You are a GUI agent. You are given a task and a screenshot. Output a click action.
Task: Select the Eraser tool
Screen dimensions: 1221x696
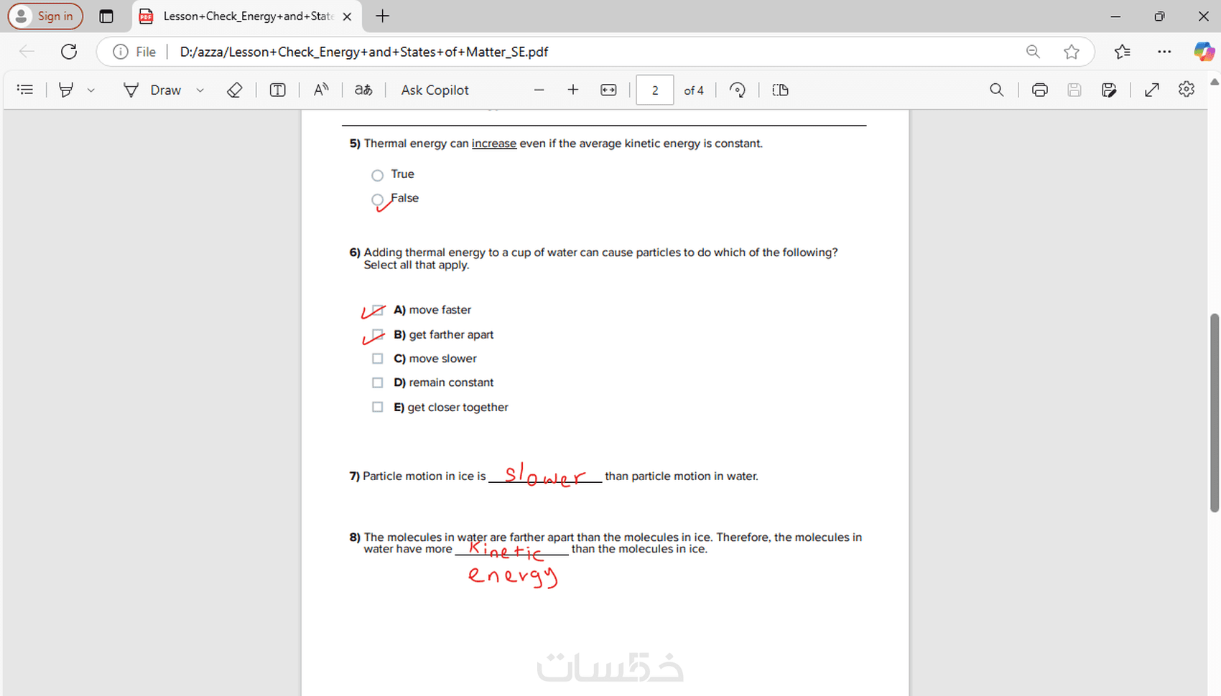pyautogui.click(x=234, y=90)
